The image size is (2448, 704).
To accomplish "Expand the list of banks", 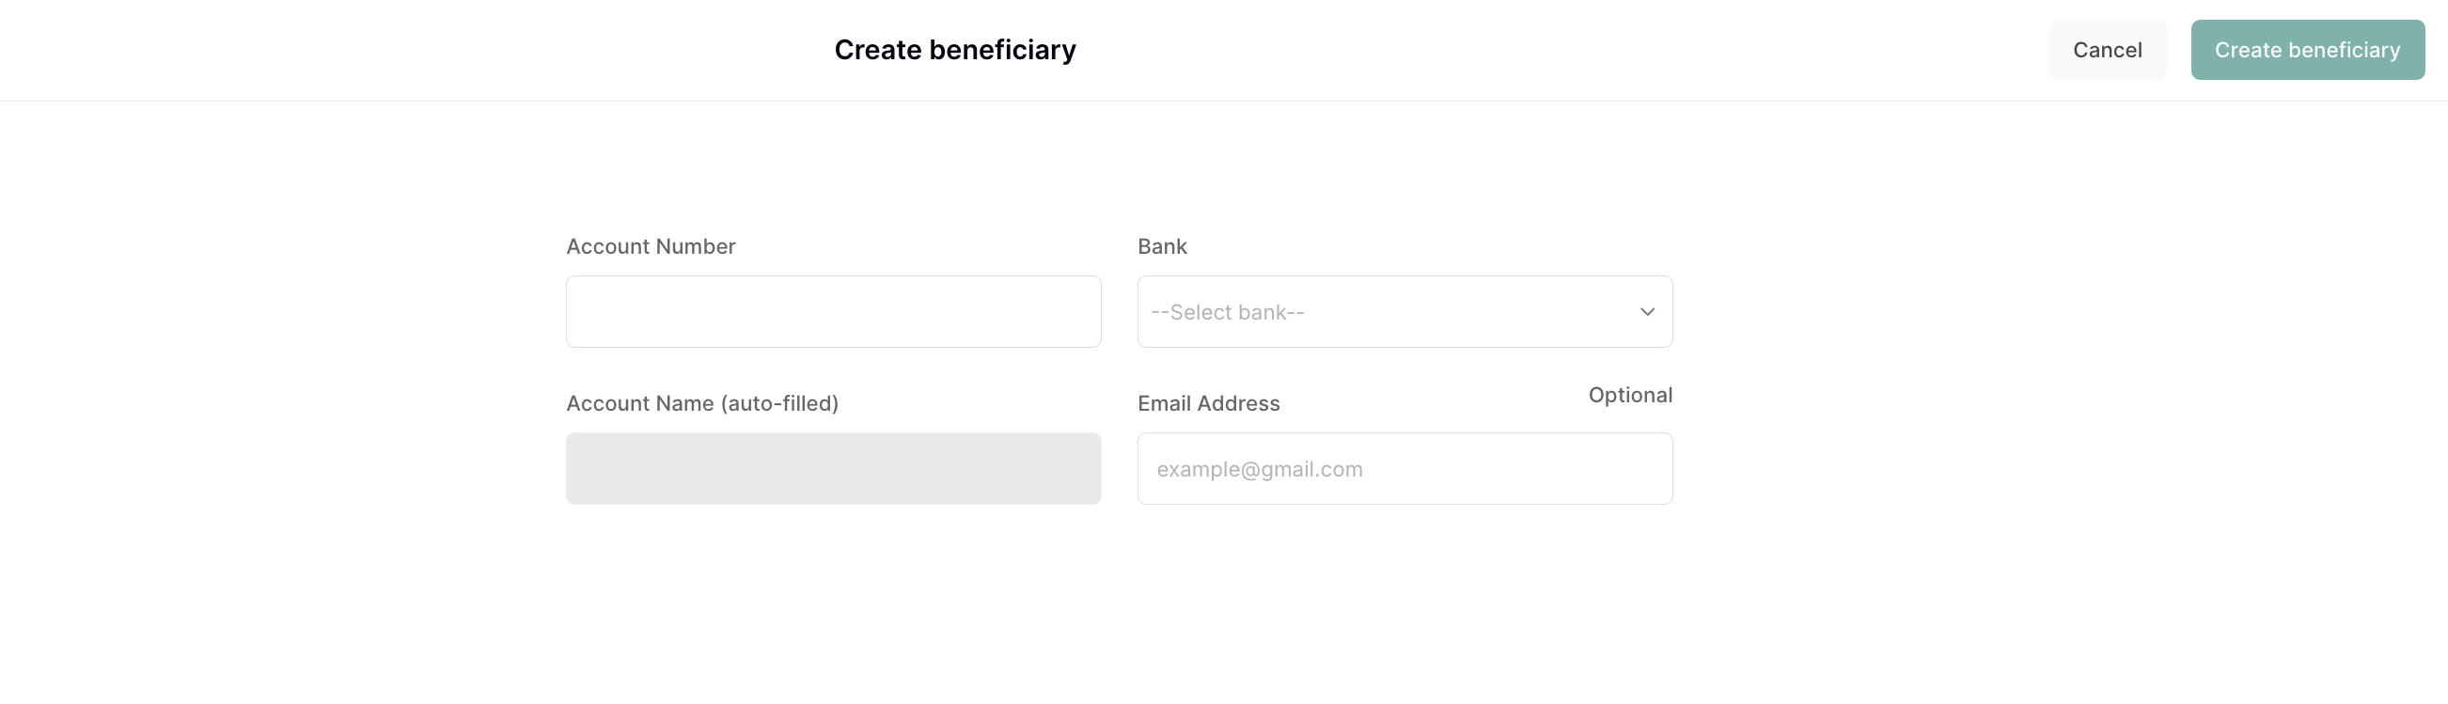I will click(1404, 312).
